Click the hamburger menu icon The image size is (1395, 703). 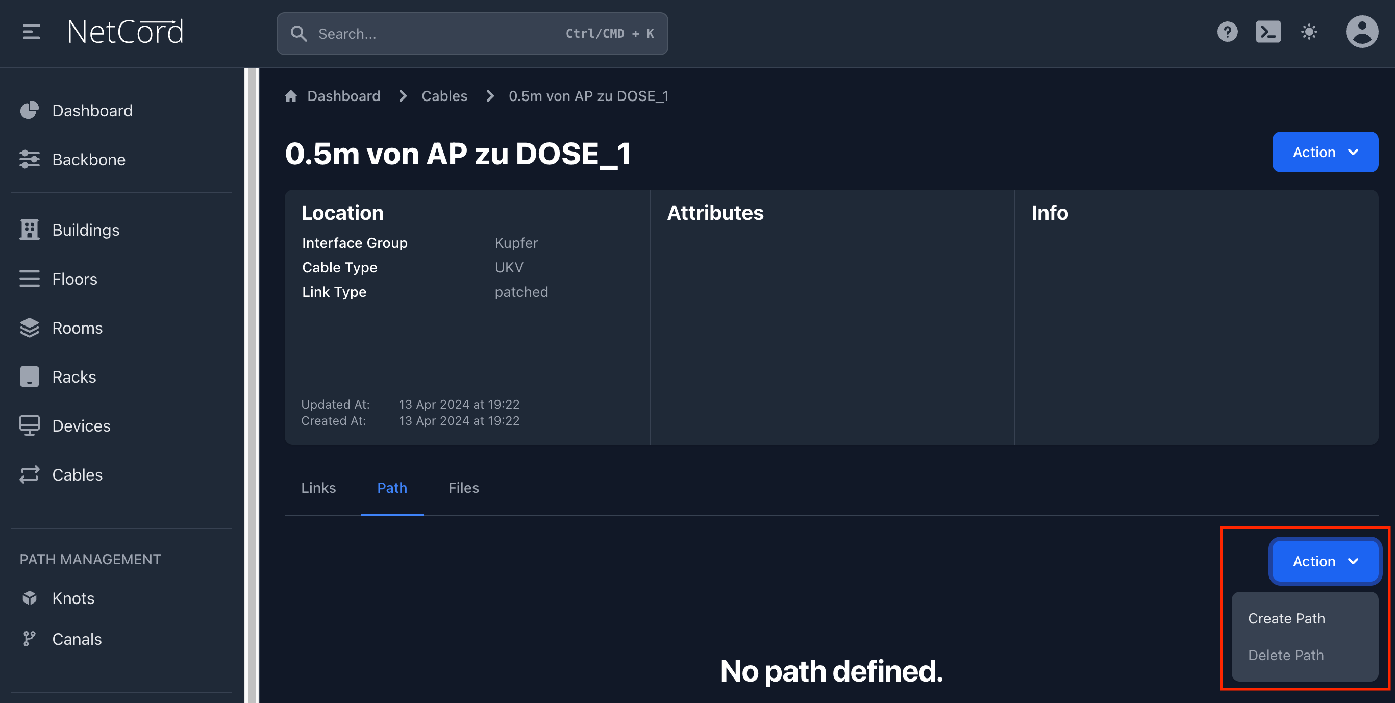(31, 32)
